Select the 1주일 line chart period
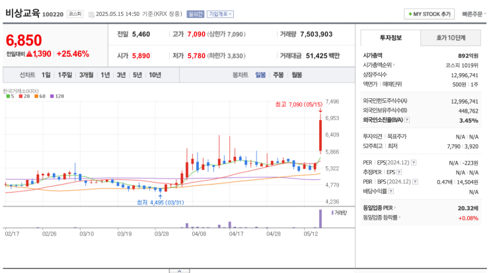The height and width of the screenshot is (273, 491). [65, 75]
